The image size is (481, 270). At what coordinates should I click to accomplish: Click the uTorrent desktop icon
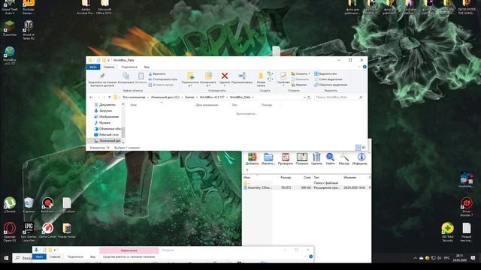pyautogui.click(x=10, y=205)
